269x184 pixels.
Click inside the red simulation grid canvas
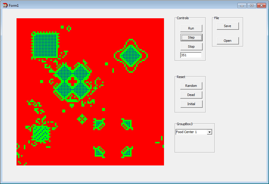[90, 92]
